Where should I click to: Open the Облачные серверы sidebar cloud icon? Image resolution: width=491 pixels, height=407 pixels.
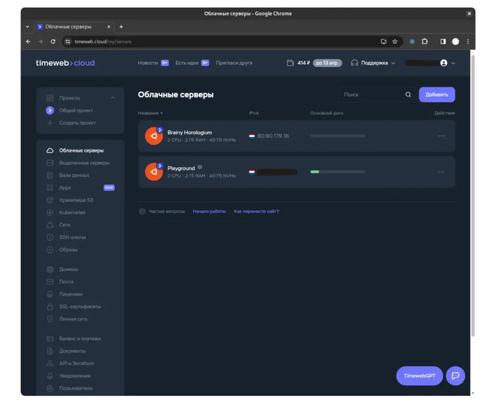(50, 150)
